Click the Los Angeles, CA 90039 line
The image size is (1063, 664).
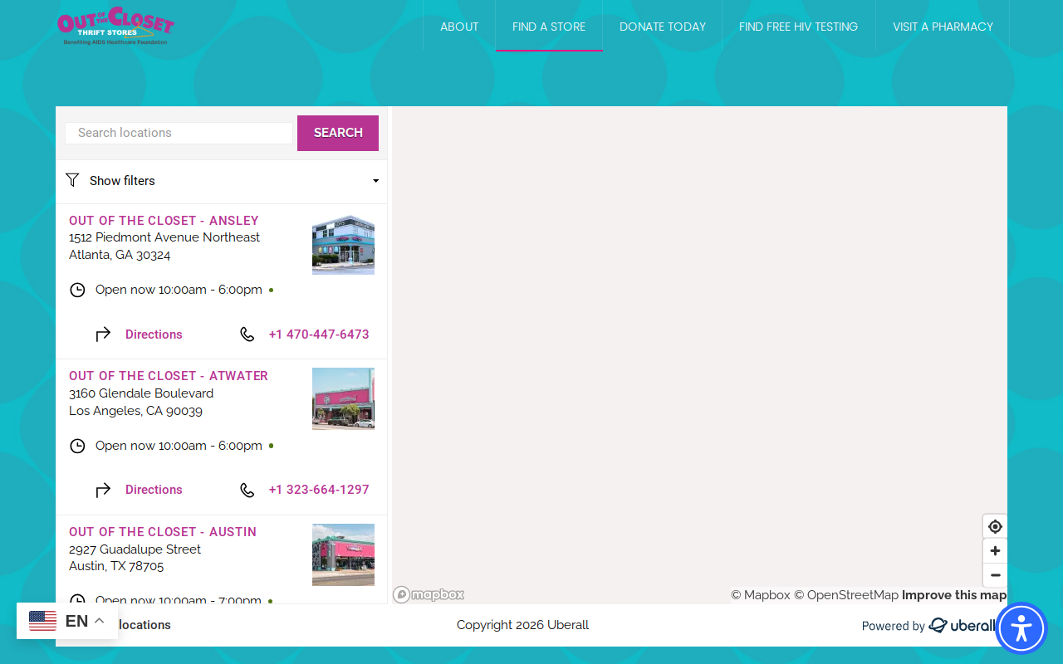point(135,411)
